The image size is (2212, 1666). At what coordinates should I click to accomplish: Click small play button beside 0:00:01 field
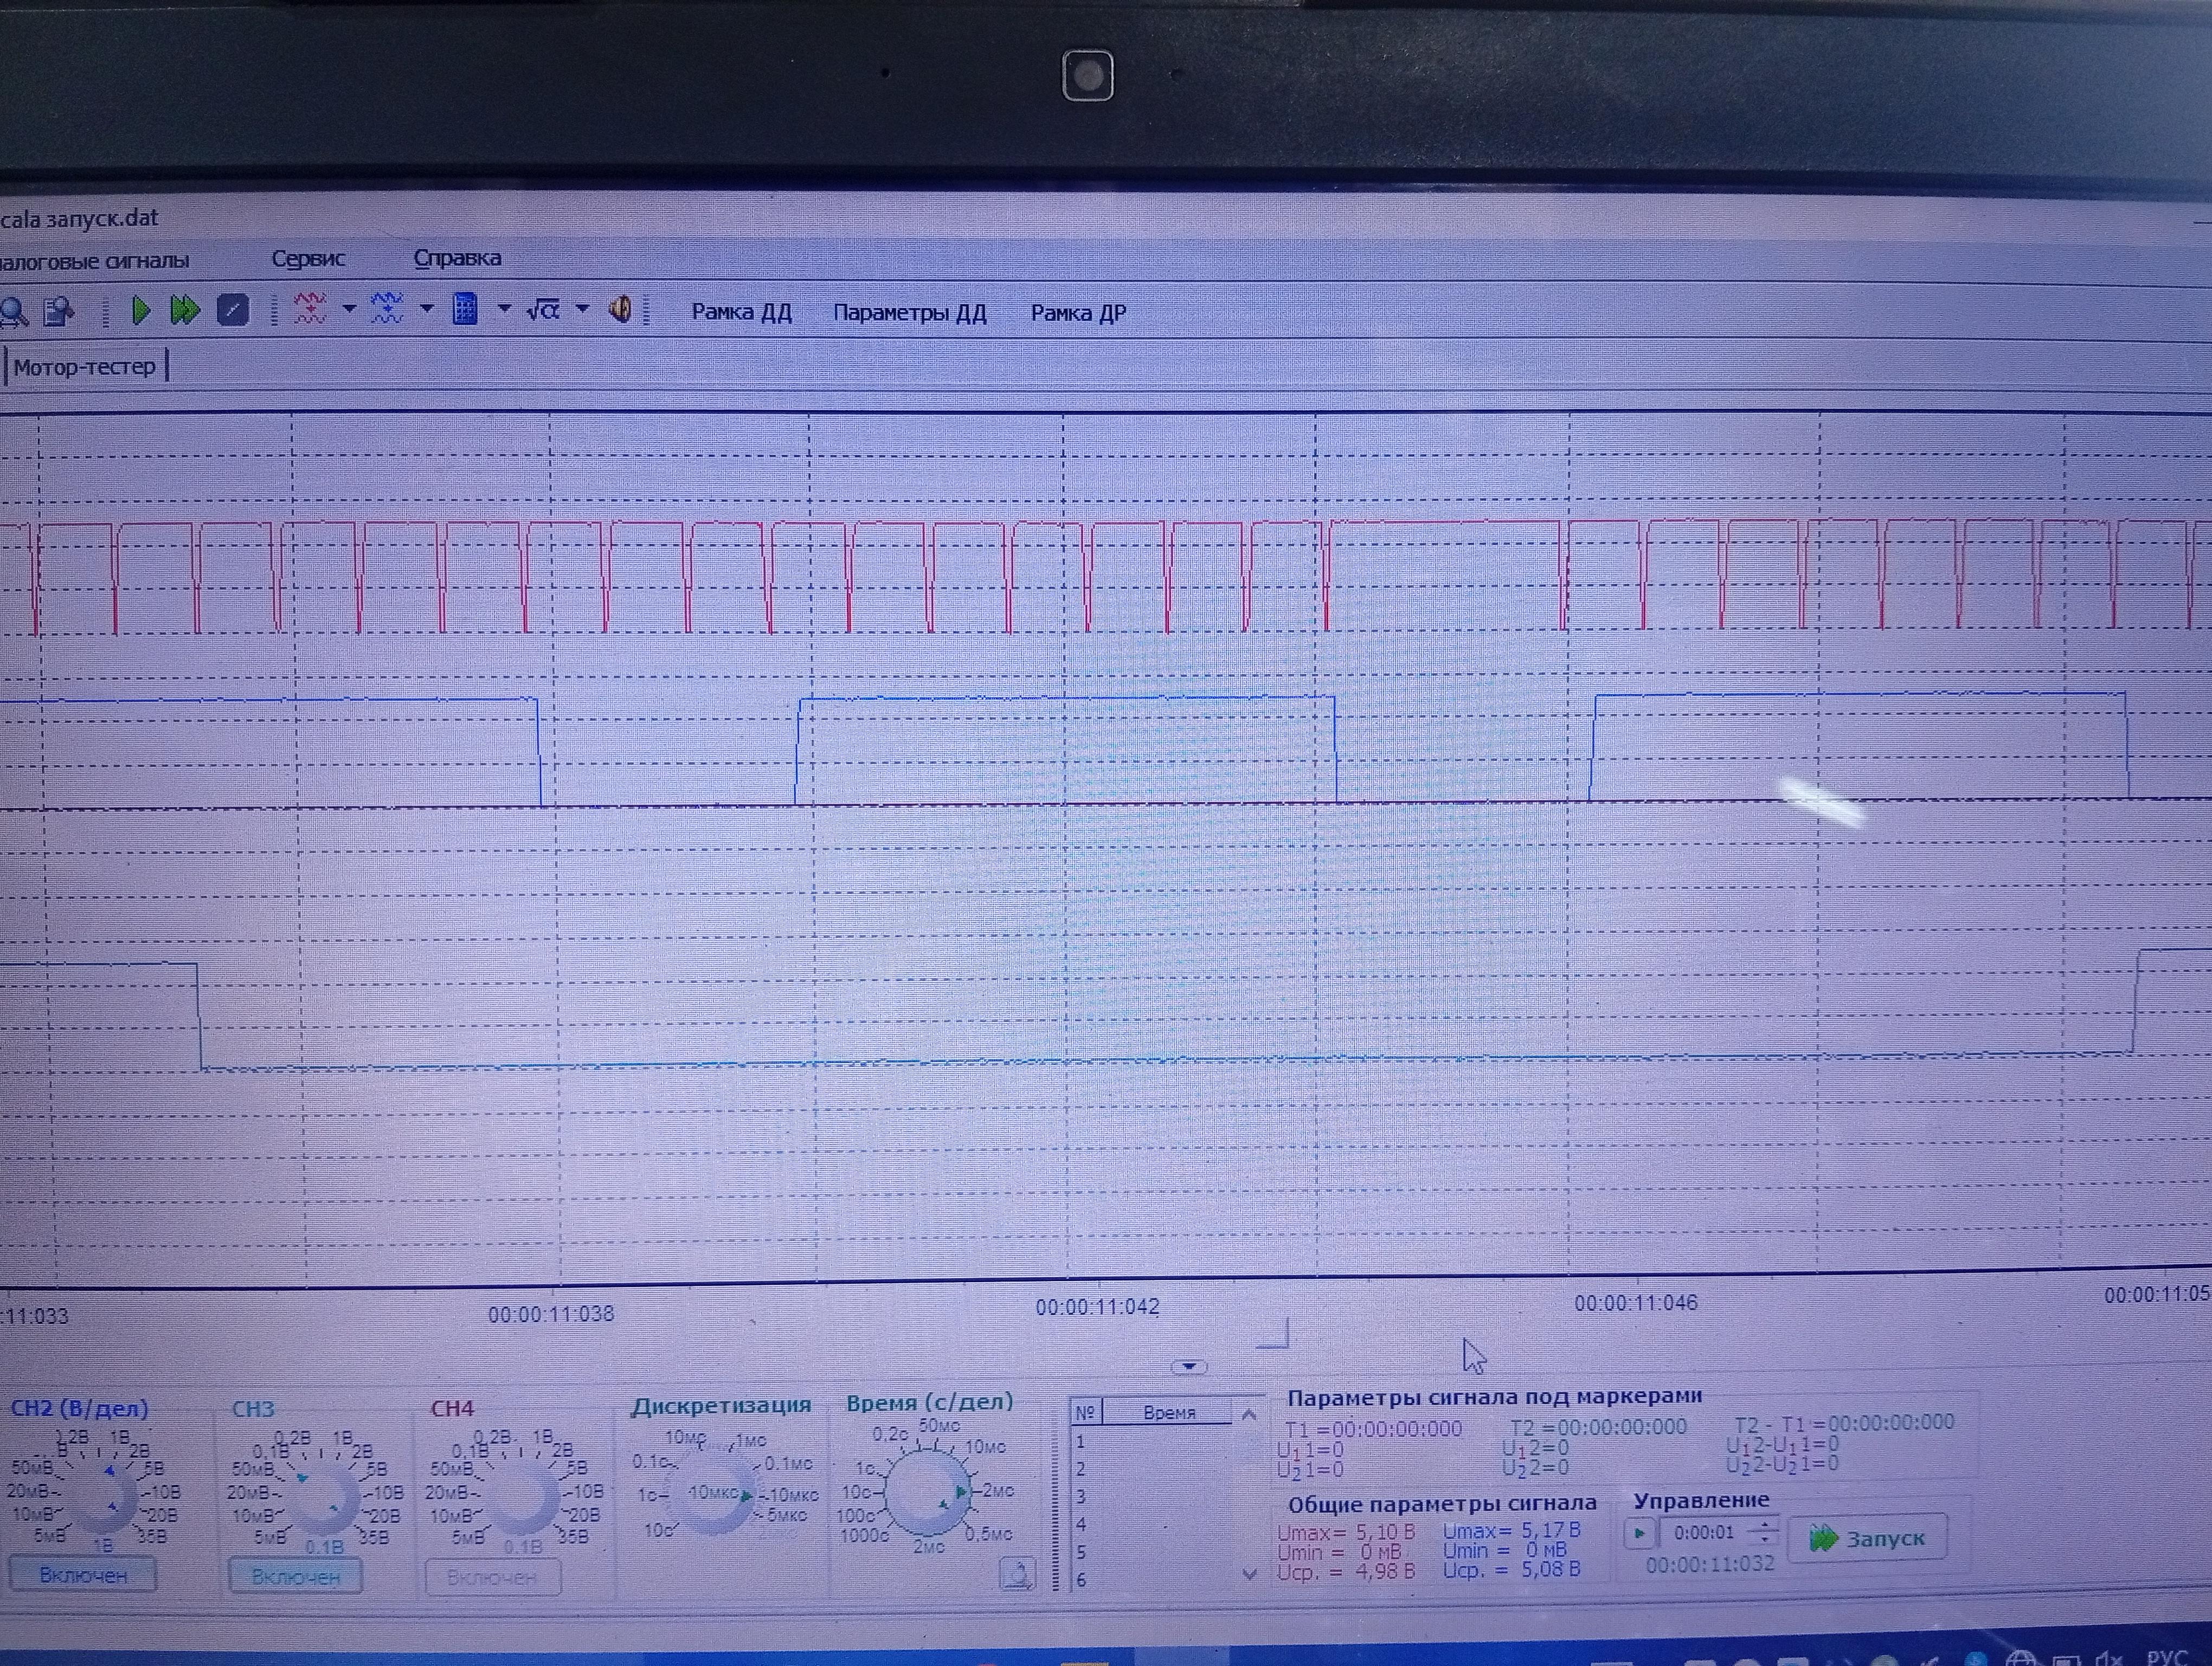[1639, 1533]
